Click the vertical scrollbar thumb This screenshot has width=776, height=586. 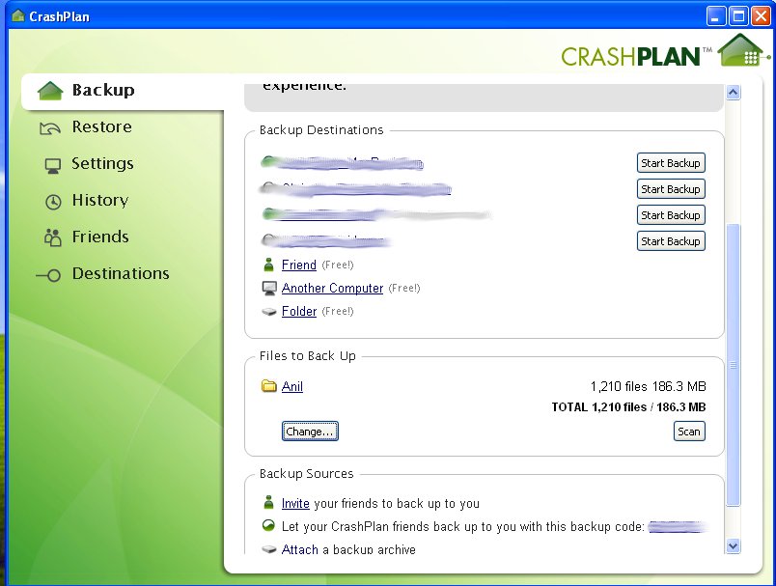(733, 365)
